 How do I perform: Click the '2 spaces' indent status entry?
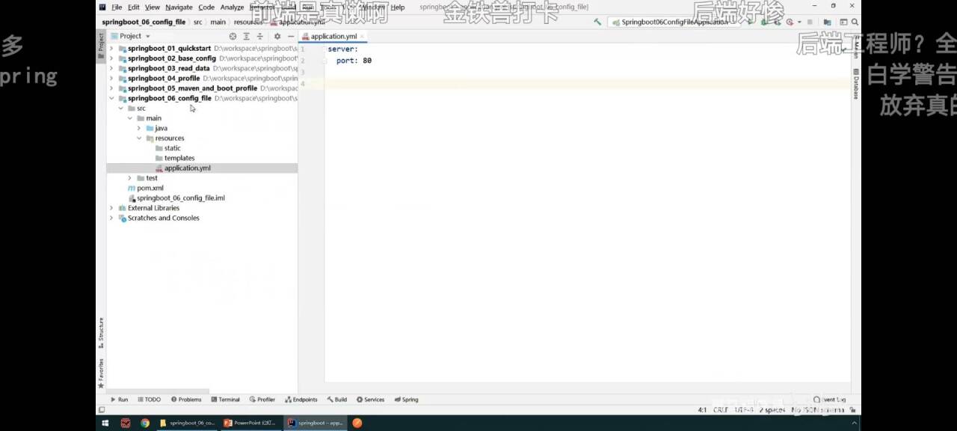772,410
